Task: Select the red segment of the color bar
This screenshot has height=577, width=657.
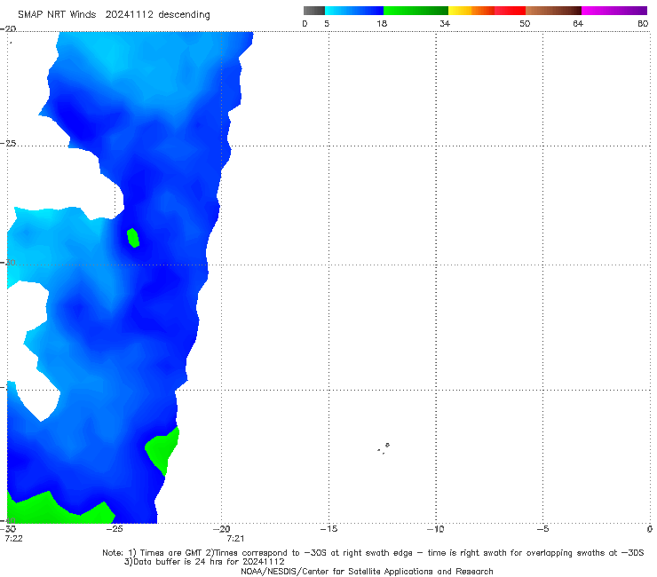Action: pos(510,11)
